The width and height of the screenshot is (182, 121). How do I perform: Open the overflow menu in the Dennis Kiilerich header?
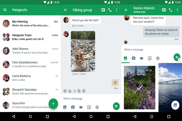pos(177,10)
